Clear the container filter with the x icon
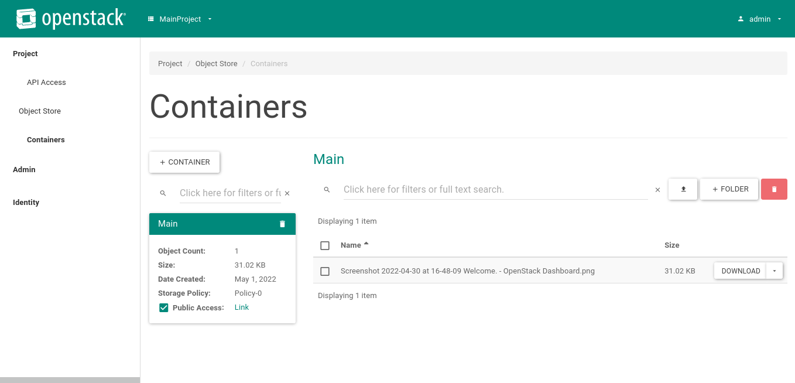795x383 pixels. point(287,193)
